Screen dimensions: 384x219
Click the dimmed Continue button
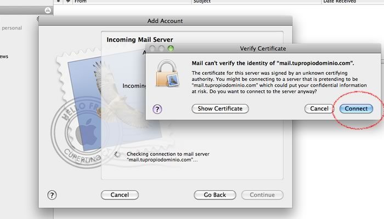262,195
